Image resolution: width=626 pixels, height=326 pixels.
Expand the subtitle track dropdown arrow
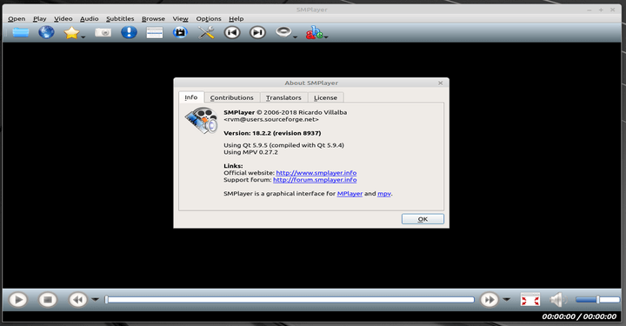pyautogui.click(x=326, y=37)
